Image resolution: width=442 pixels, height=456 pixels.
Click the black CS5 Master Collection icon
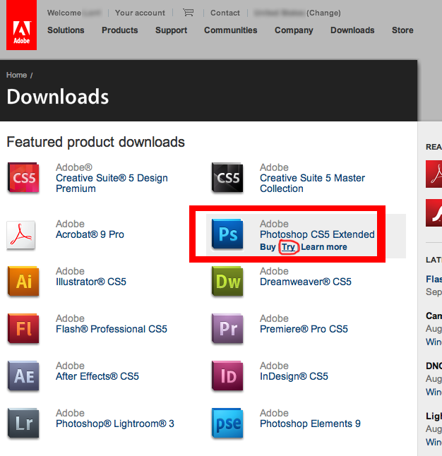tap(227, 178)
